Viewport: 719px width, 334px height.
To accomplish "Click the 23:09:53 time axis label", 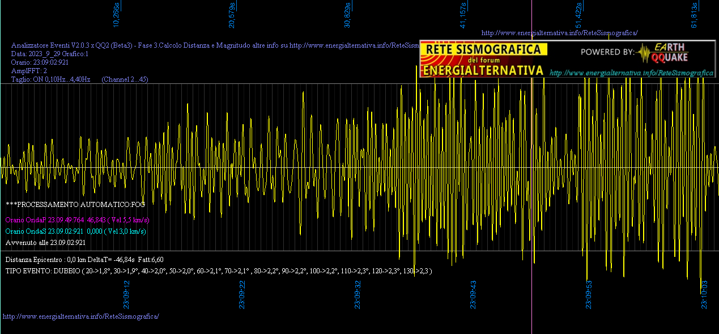I will 589,294.
